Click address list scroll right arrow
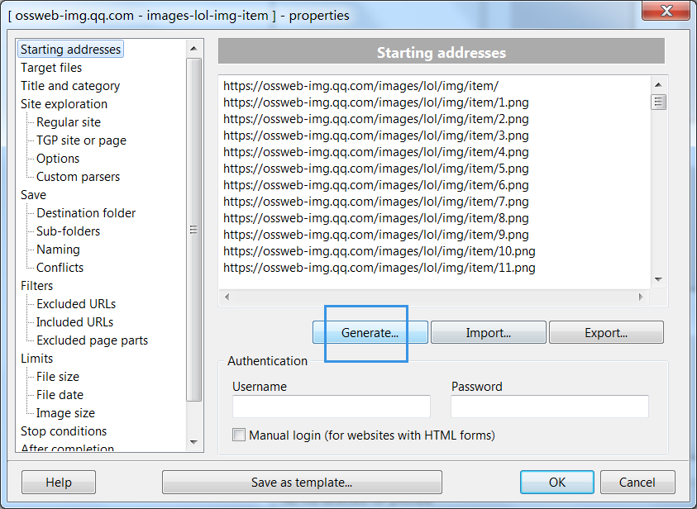This screenshot has width=697, height=509. tap(641, 297)
